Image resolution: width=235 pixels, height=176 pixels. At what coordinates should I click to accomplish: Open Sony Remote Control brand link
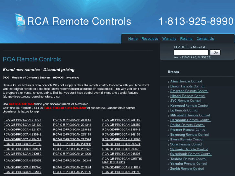[x=186, y=144]
